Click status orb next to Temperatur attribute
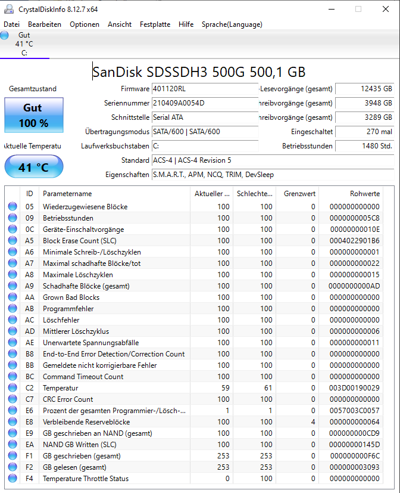Image resolution: width=400 pixels, height=493 pixels. [x=12, y=387]
